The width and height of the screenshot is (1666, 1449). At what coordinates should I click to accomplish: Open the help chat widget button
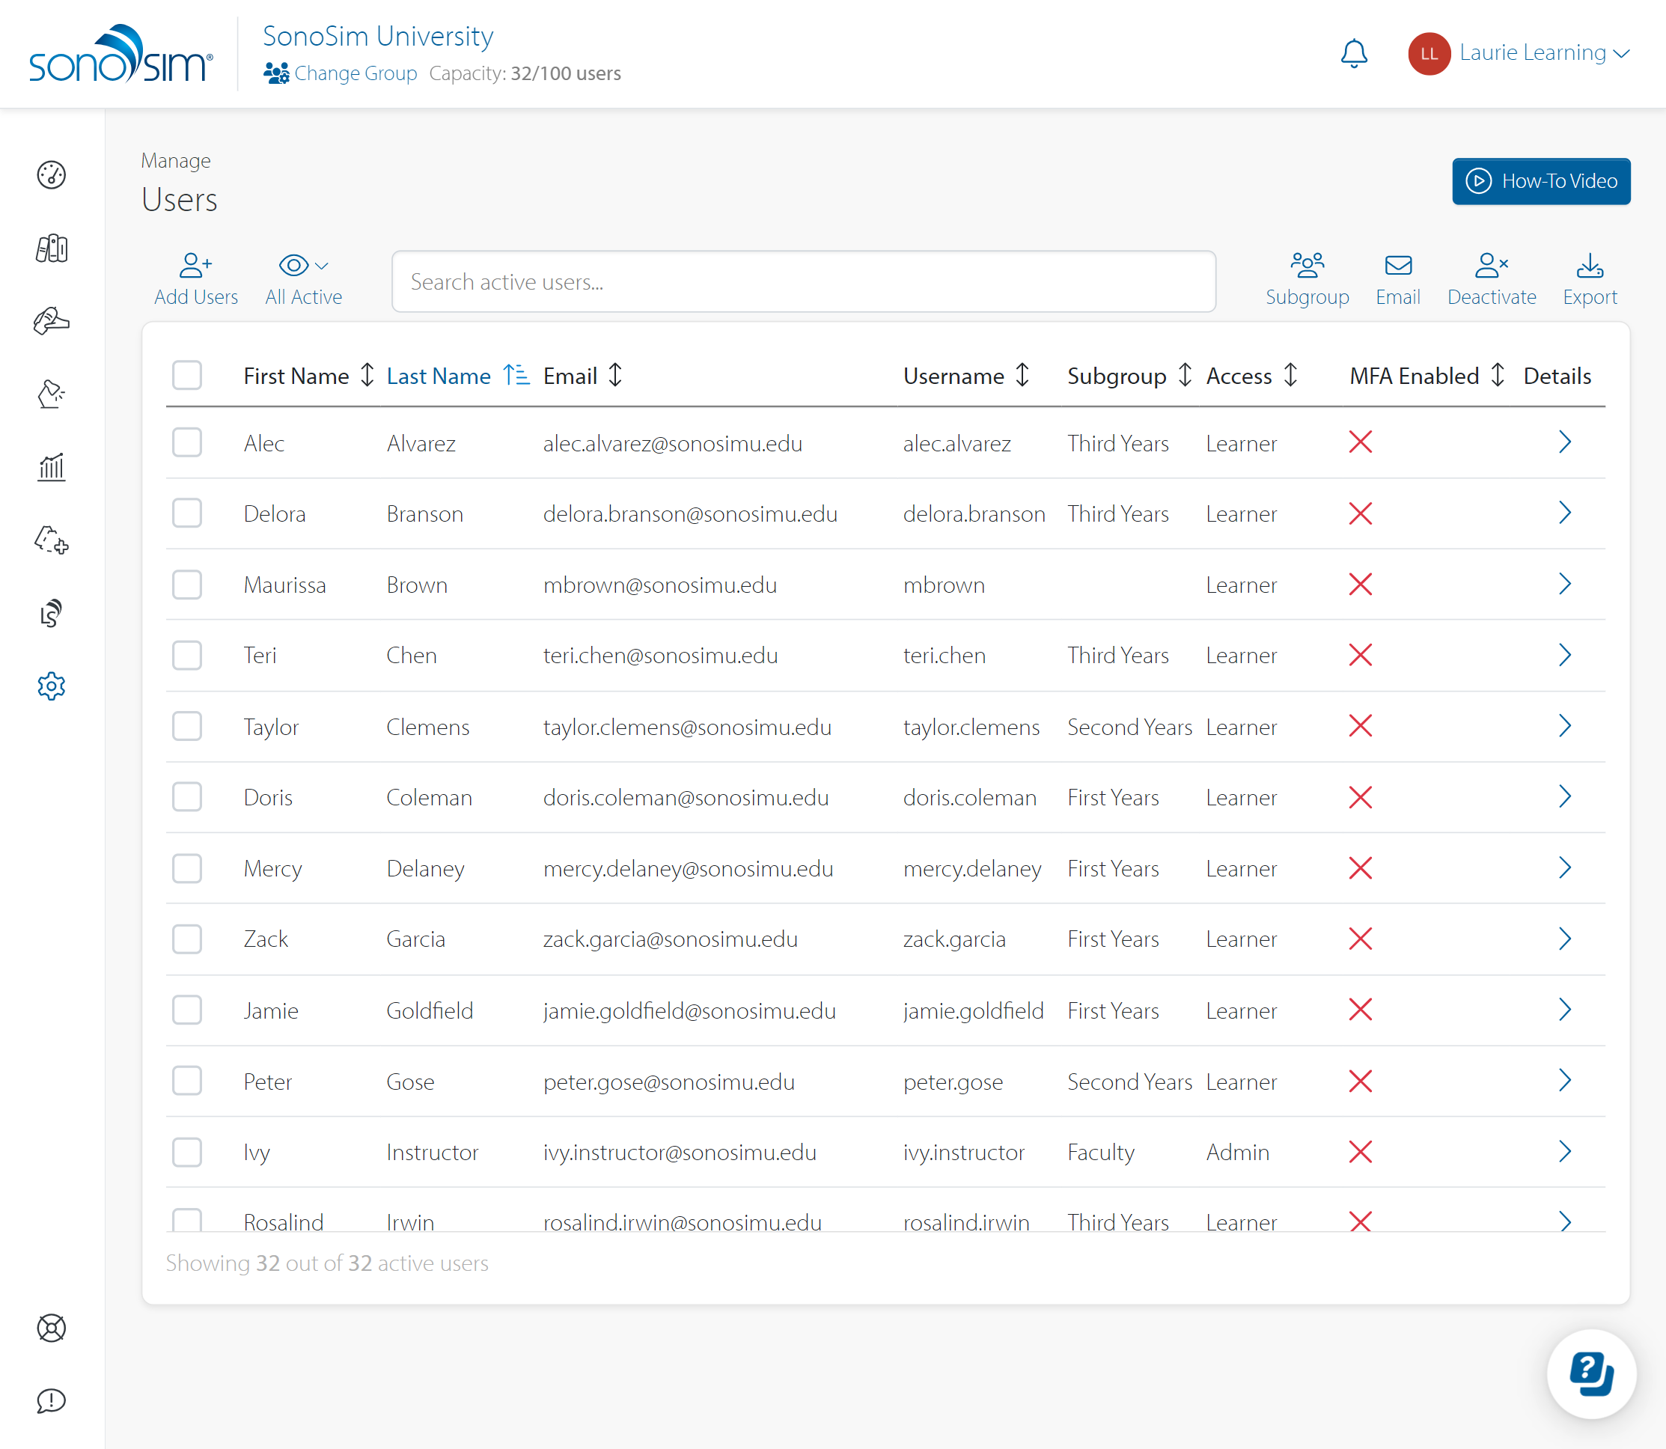point(1591,1373)
